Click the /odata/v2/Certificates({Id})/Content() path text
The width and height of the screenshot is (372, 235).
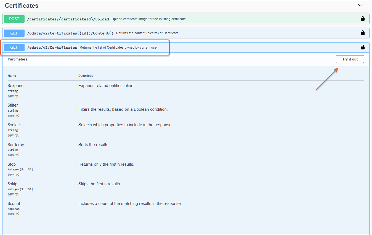pyautogui.click(x=70, y=33)
